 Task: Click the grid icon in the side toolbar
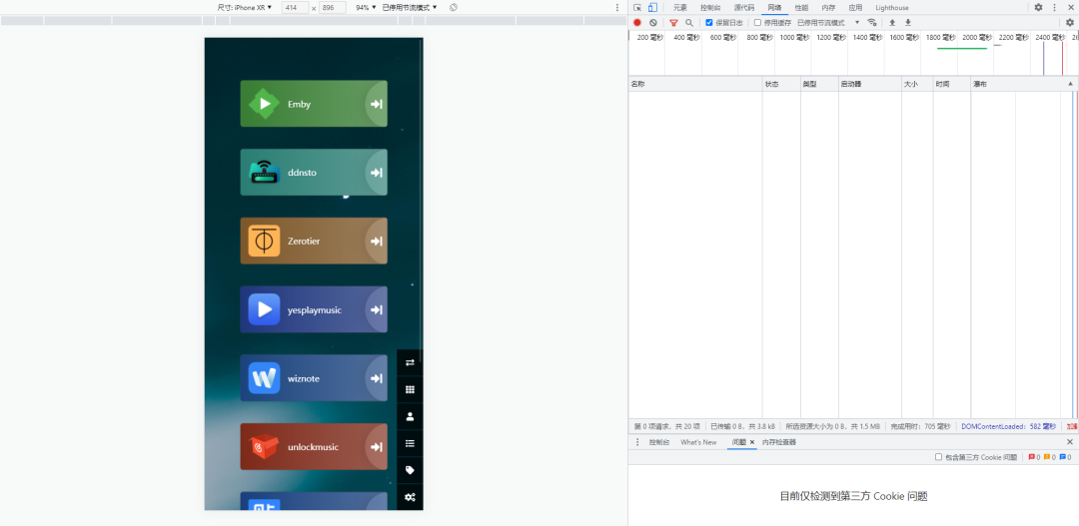click(411, 389)
